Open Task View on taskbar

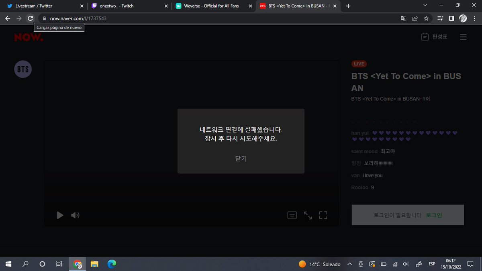pos(59,264)
